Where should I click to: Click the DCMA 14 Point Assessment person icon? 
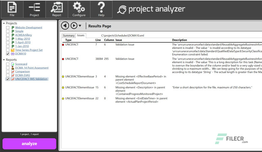13,68
